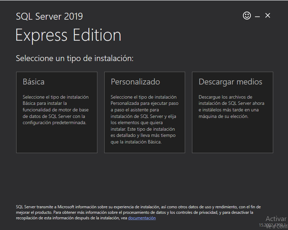Image resolution: width=288 pixels, height=230 pixels.
Task: Minimize the SQL Server installer window
Action: (257, 17)
